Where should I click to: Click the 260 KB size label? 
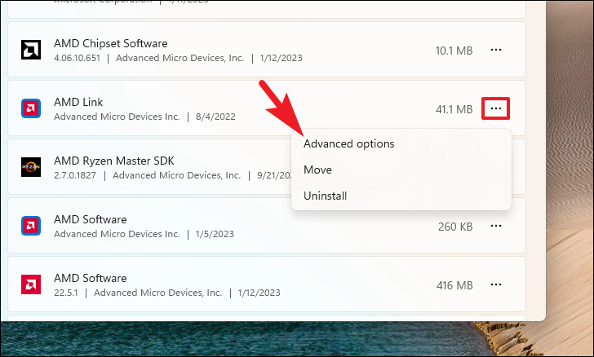click(455, 227)
